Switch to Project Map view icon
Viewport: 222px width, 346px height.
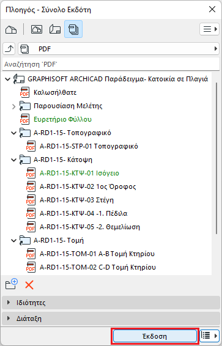(11, 29)
